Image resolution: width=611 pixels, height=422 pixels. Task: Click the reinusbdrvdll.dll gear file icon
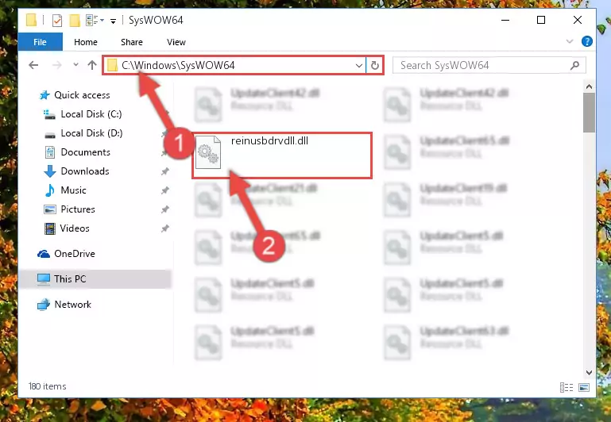point(208,152)
